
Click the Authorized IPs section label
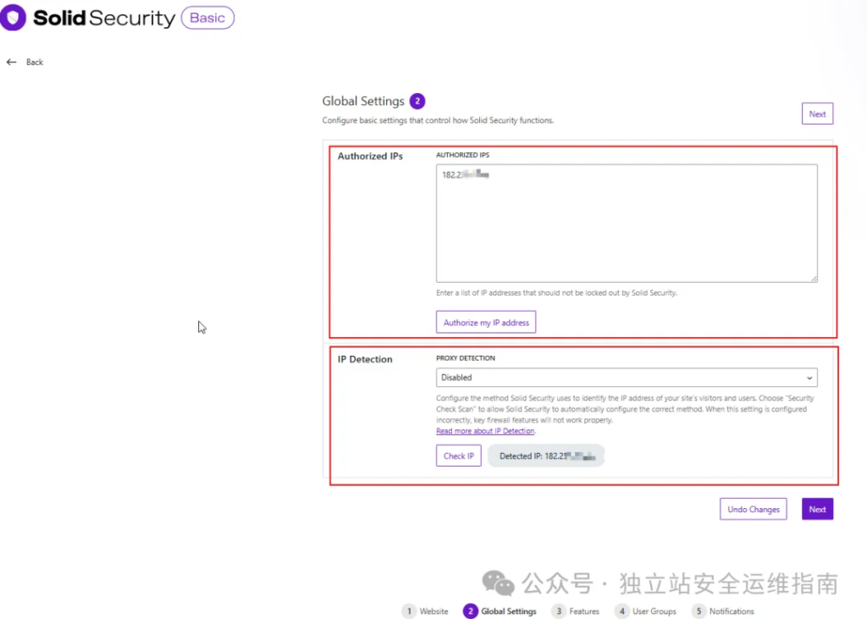click(x=370, y=156)
